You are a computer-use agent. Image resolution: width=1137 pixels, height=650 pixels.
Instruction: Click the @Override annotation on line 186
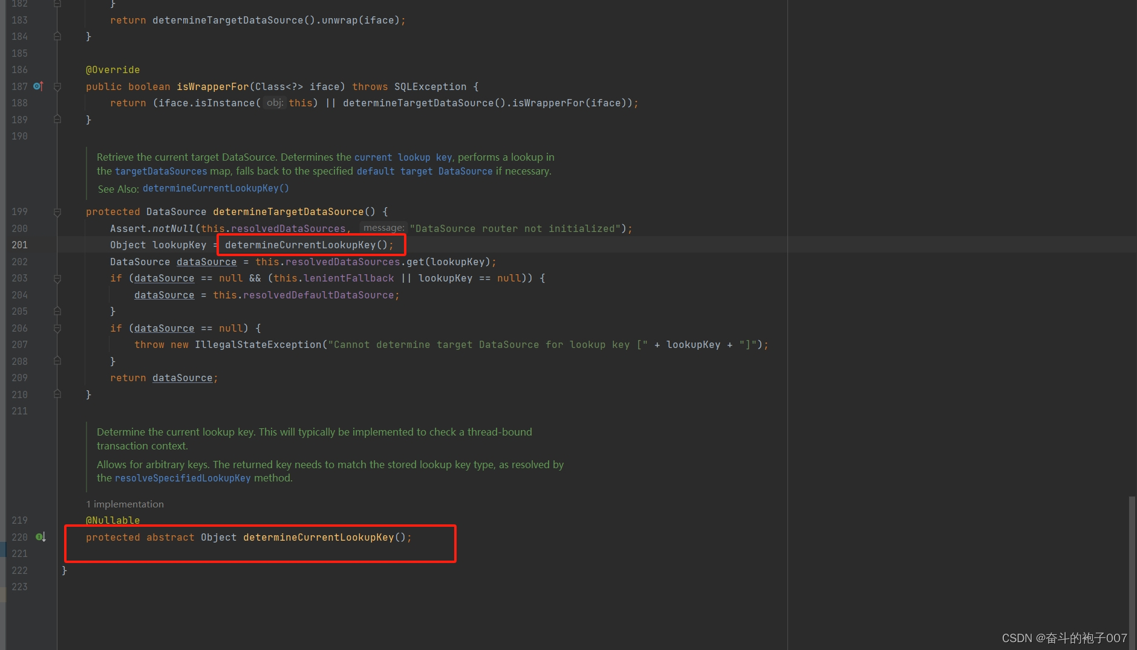click(x=112, y=70)
